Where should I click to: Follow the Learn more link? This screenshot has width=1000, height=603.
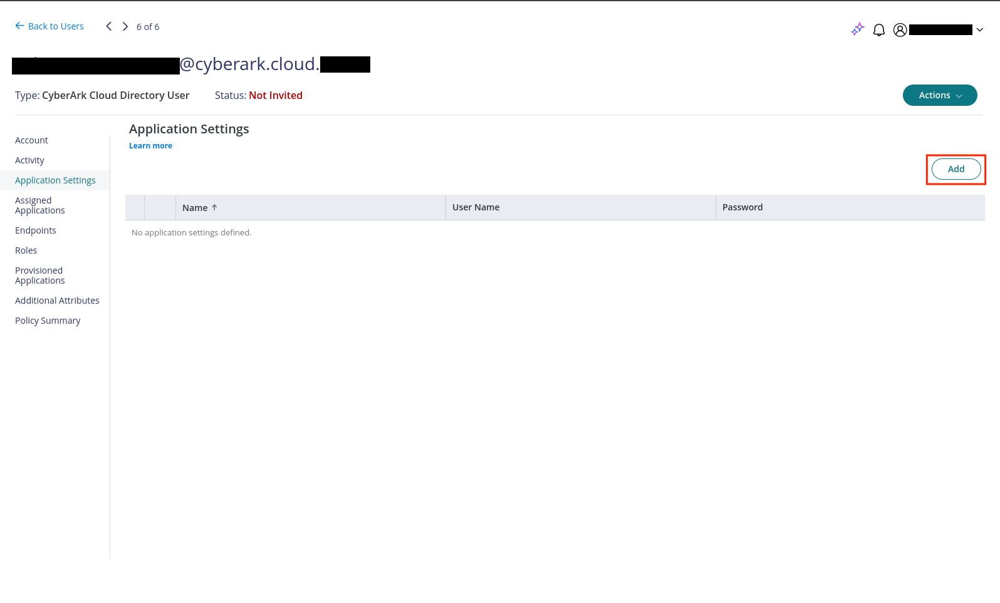click(x=150, y=146)
